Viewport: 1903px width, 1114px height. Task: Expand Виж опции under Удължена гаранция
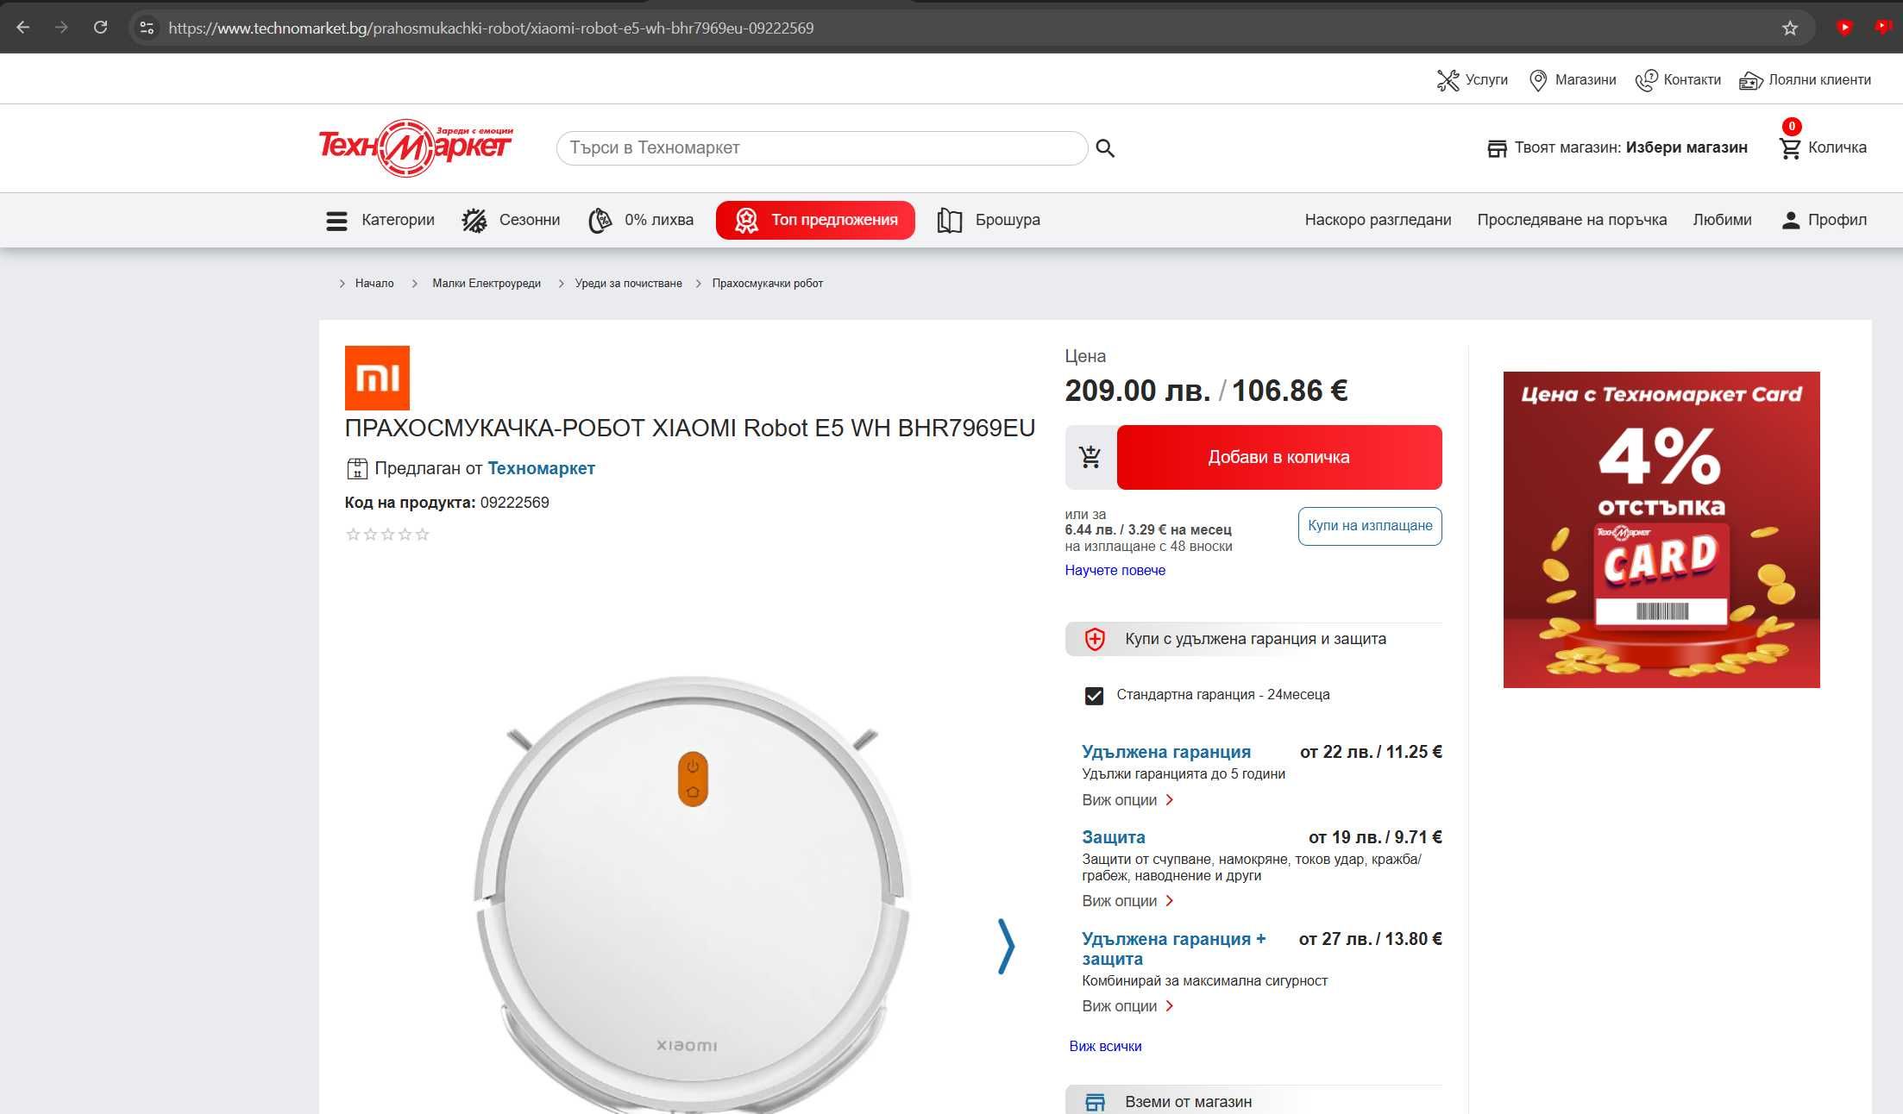click(x=1127, y=800)
